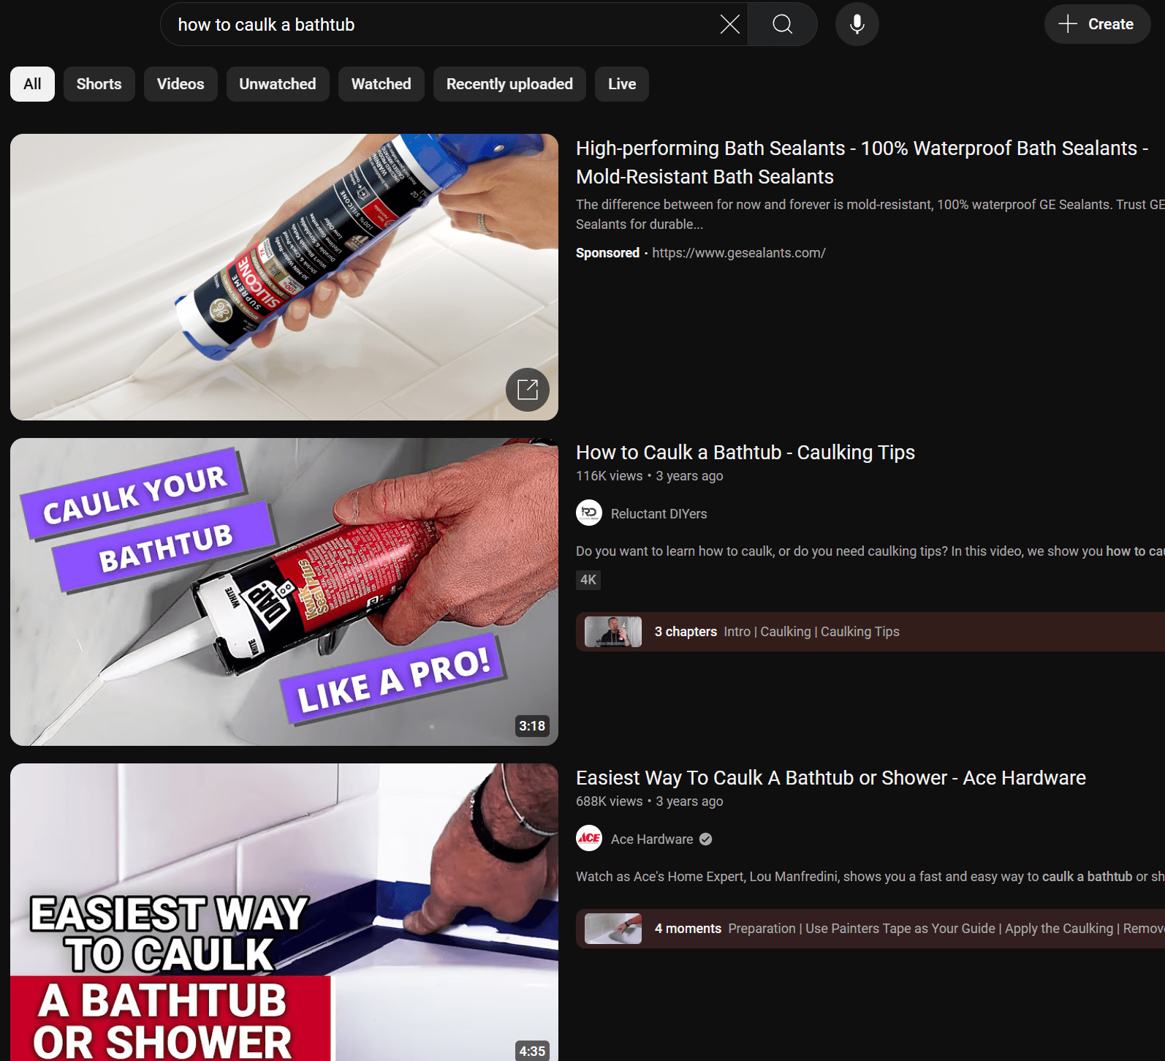Click the Reluctant DIYers channel avatar
This screenshot has width=1165, height=1061.
589,513
